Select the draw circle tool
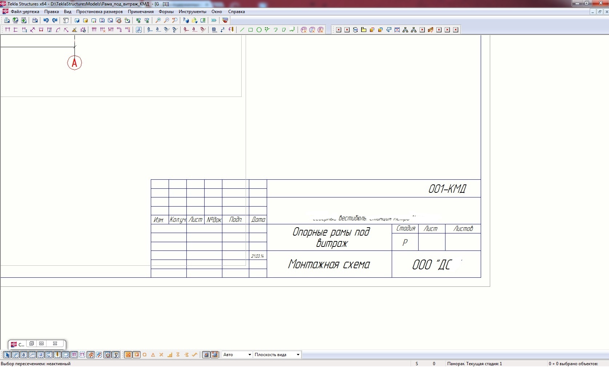609x367 pixels. 259,30
